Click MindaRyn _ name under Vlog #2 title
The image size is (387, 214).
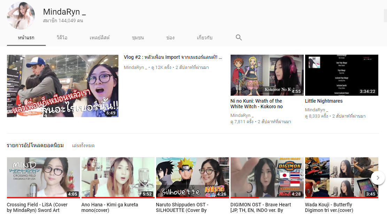[135, 67]
